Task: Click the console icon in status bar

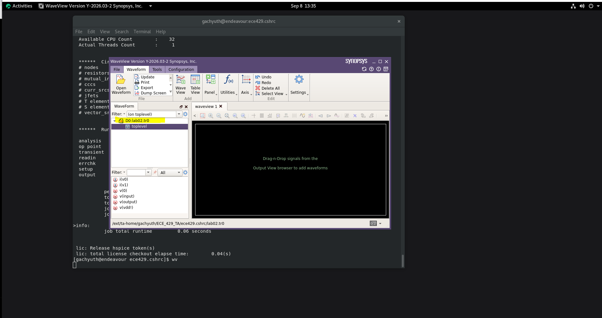Action: [x=373, y=224]
